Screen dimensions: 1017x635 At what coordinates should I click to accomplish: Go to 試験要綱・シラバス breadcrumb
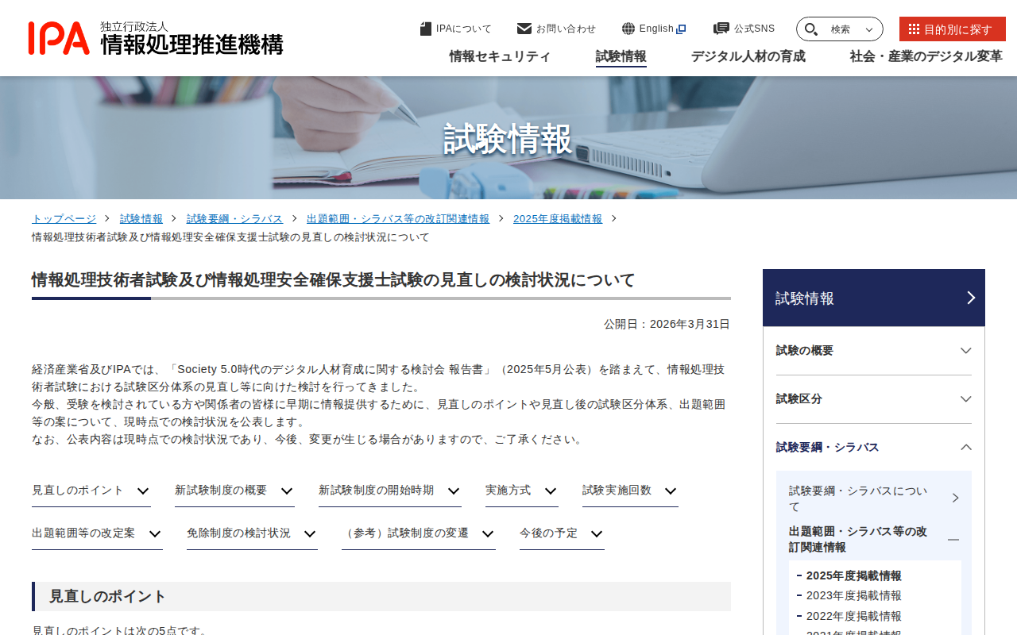234,219
